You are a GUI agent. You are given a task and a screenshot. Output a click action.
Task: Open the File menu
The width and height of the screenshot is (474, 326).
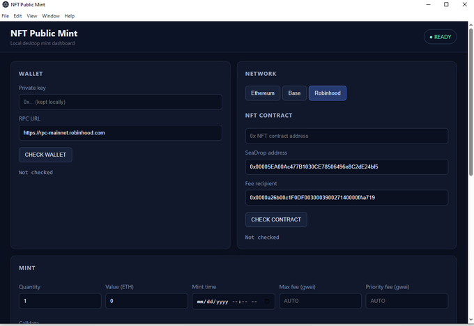(x=5, y=16)
